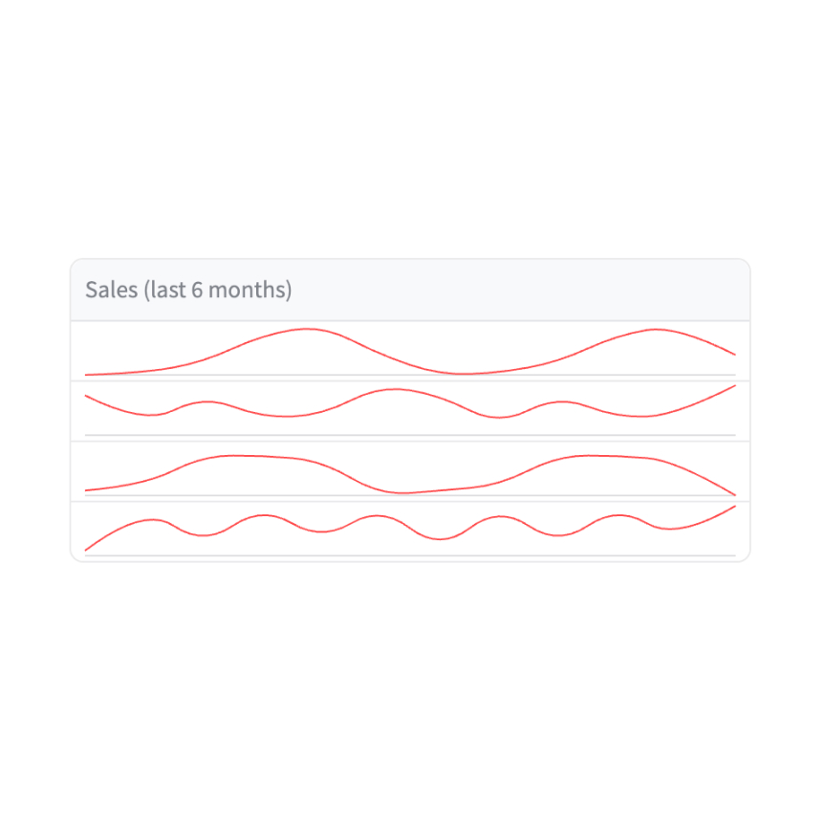Click the left start of the second sparkline

pyautogui.click(x=87, y=395)
